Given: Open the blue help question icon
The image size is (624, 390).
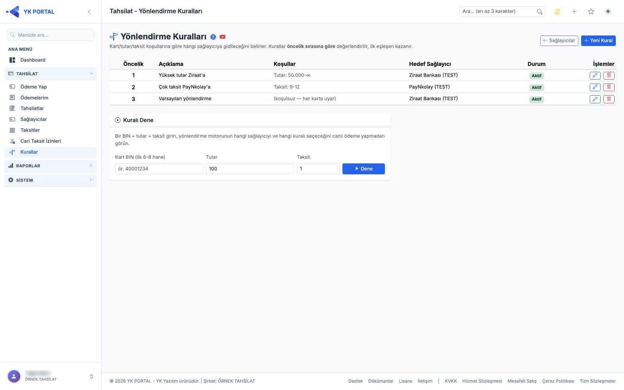Looking at the screenshot, I should click(x=213, y=37).
